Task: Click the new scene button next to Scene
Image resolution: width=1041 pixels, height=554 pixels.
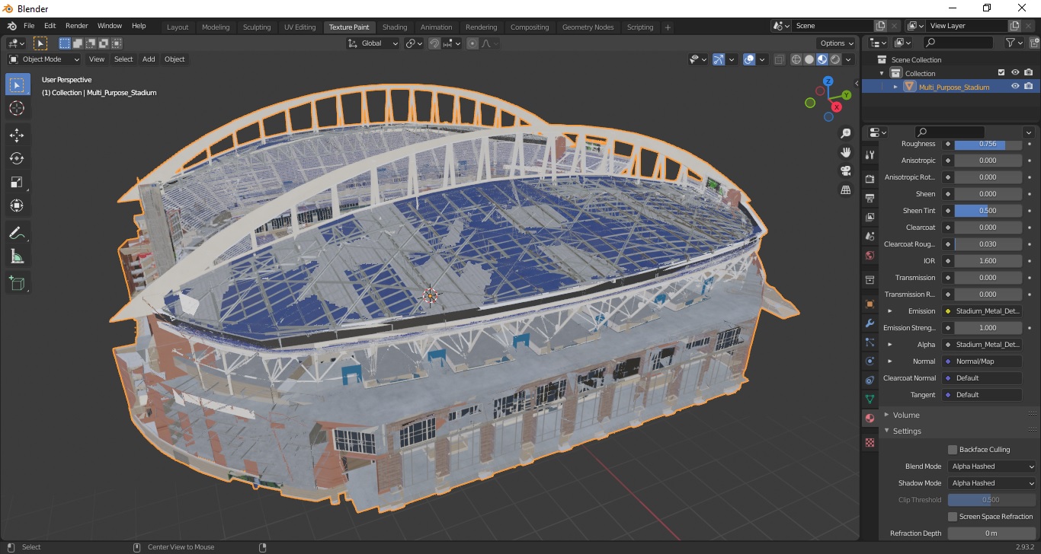Action: tap(881, 26)
